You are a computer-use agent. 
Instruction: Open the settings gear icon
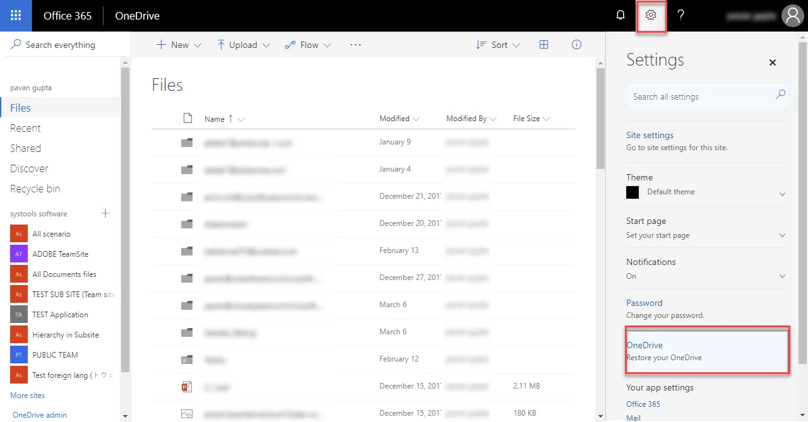[651, 16]
